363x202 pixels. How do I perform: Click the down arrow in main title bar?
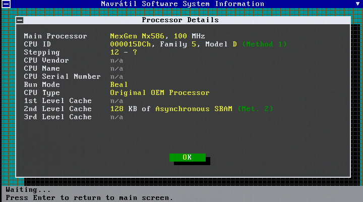pos(358,4)
